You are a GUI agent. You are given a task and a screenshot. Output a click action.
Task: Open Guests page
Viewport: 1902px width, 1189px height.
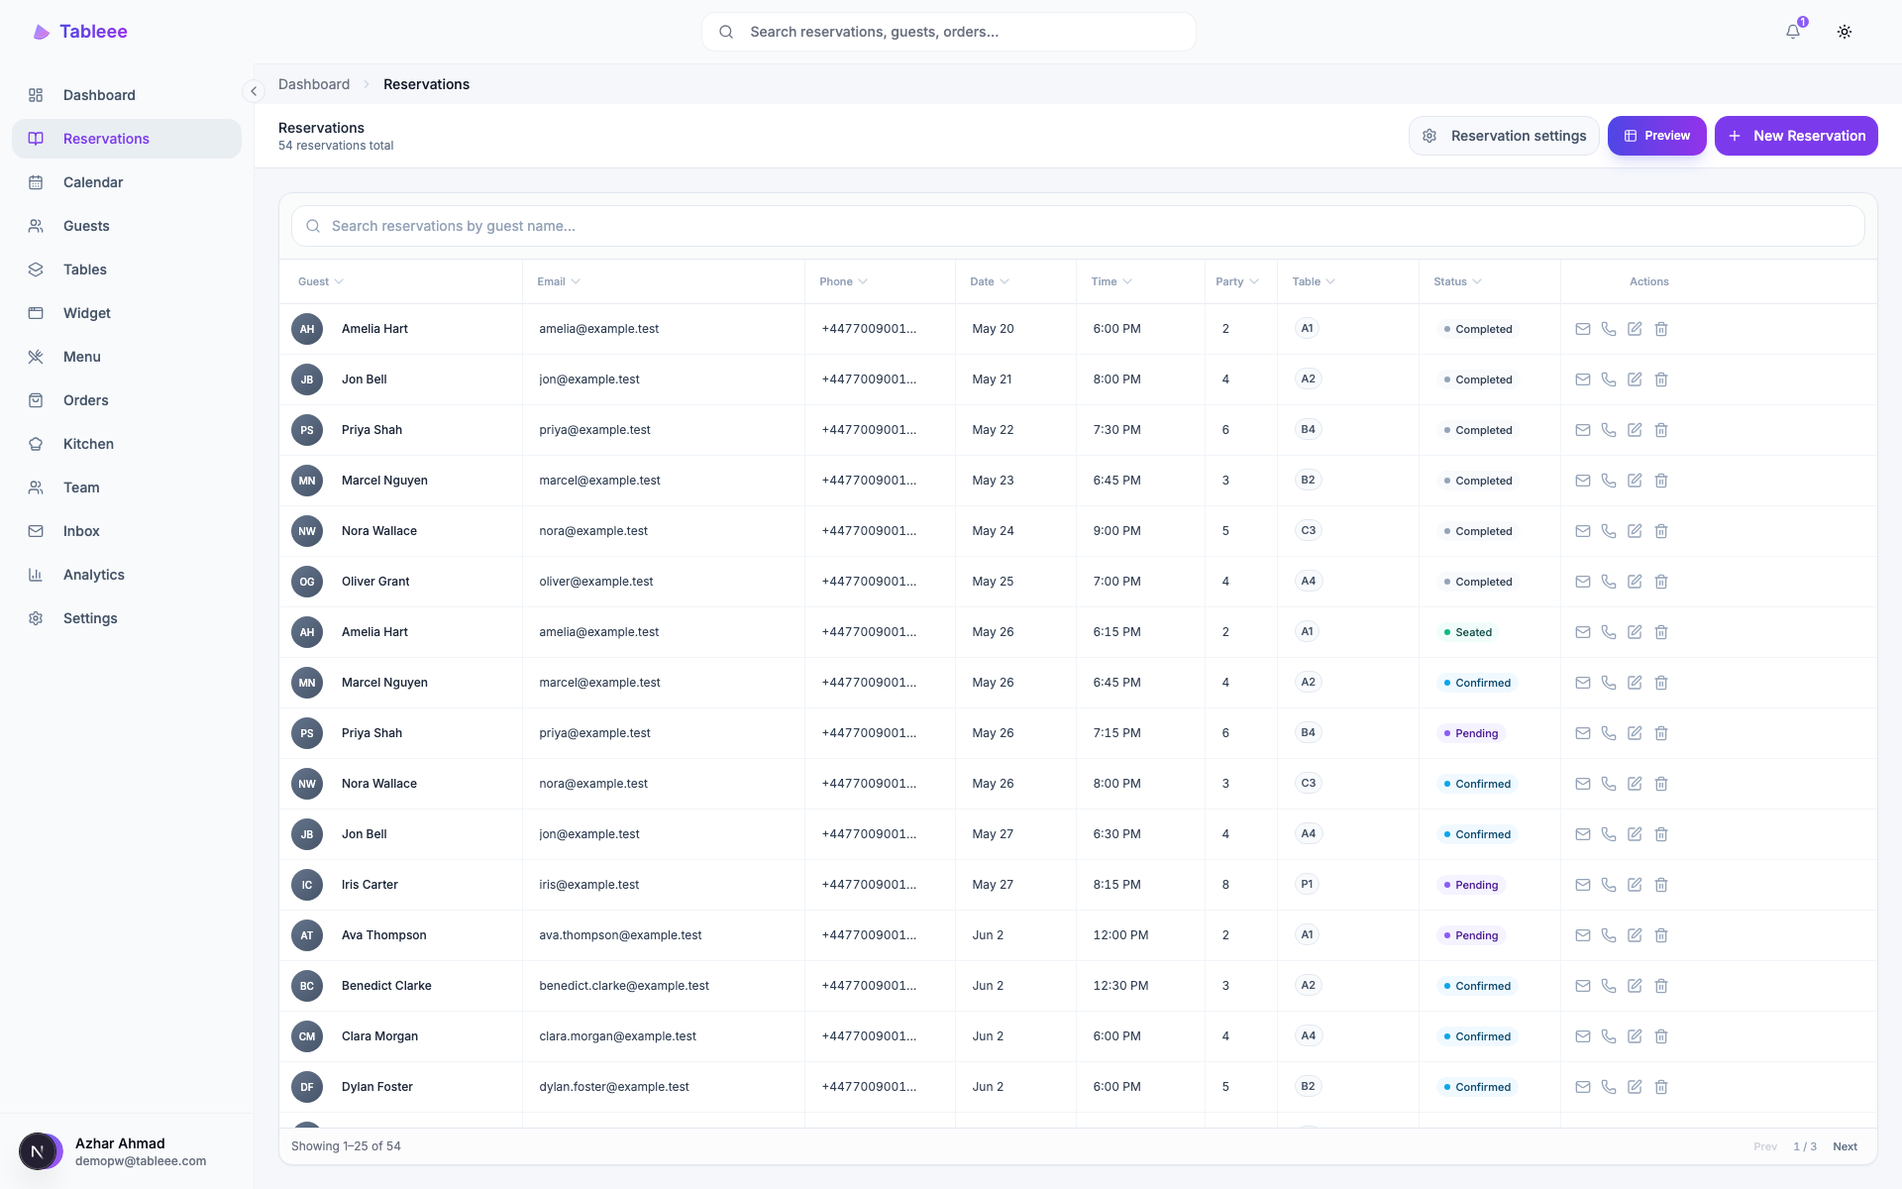tap(127, 226)
